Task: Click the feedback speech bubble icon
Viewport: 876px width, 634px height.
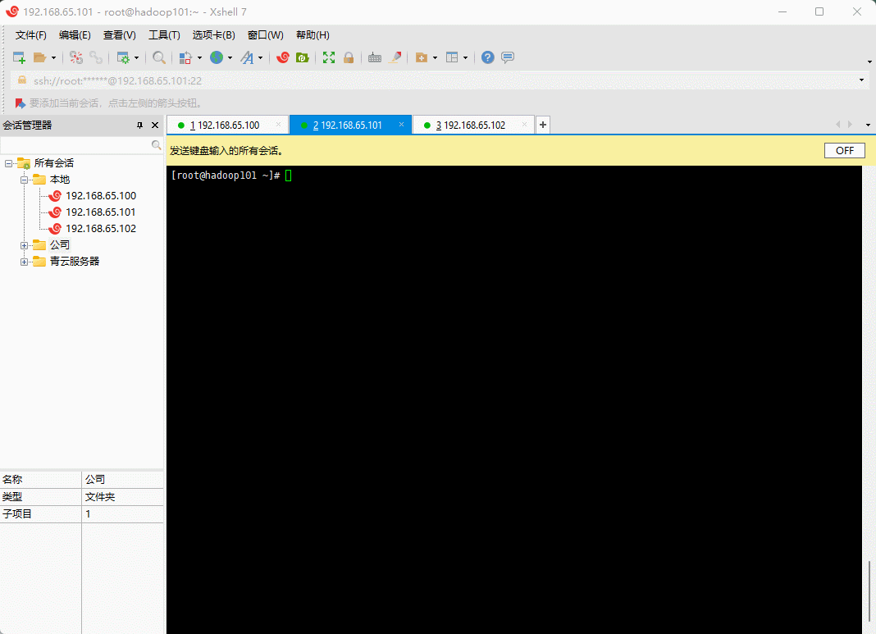Action: (x=507, y=57)
